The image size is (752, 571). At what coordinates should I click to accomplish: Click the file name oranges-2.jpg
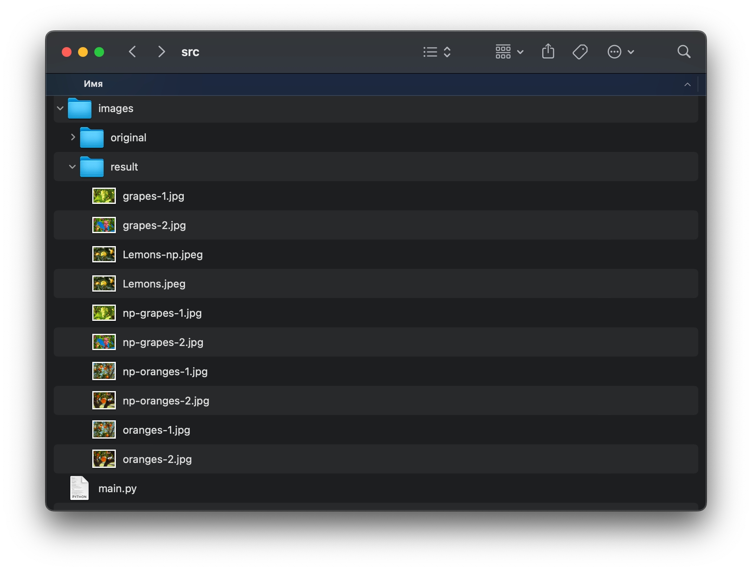(x=157, y=459)
